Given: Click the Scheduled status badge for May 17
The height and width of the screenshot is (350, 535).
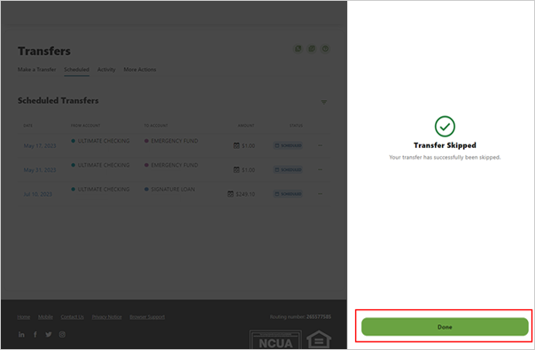Looking at the screenshot, I should click(288, 145).
